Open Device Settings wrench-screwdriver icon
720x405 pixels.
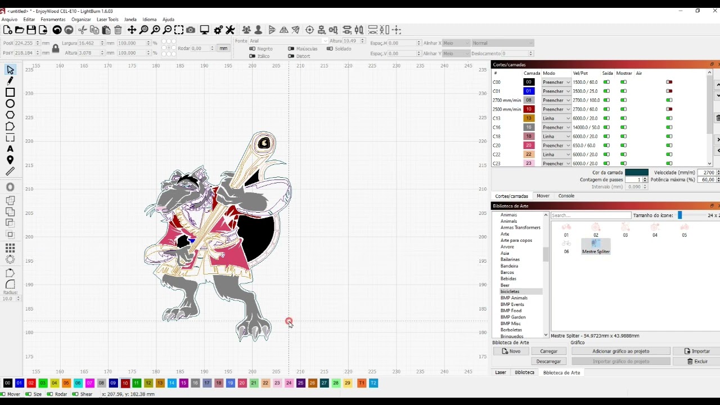click(x=230, y=30)
